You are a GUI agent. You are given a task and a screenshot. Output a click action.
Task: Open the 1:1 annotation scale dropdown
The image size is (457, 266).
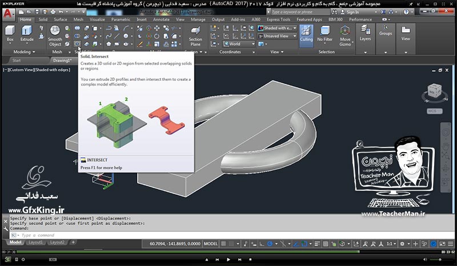[x=391, y=244]
